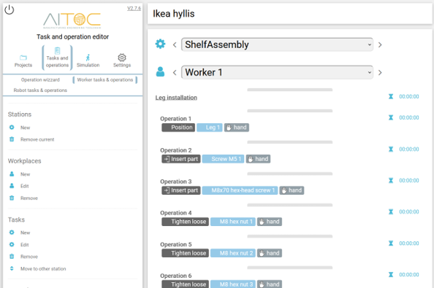The width and height of the screenshot is (434, 288).
Task: Click the hourglass icon for Leg installation
Action: 391,96
